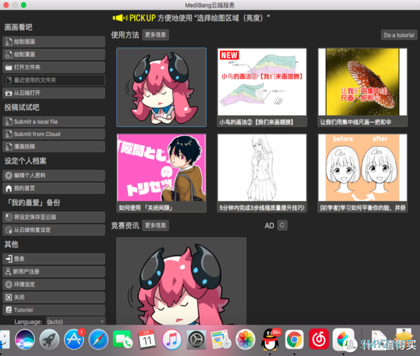Click the login arrow icon on 登录
The width and height of the screenshot is (420, 356).
tap(9, 259)
